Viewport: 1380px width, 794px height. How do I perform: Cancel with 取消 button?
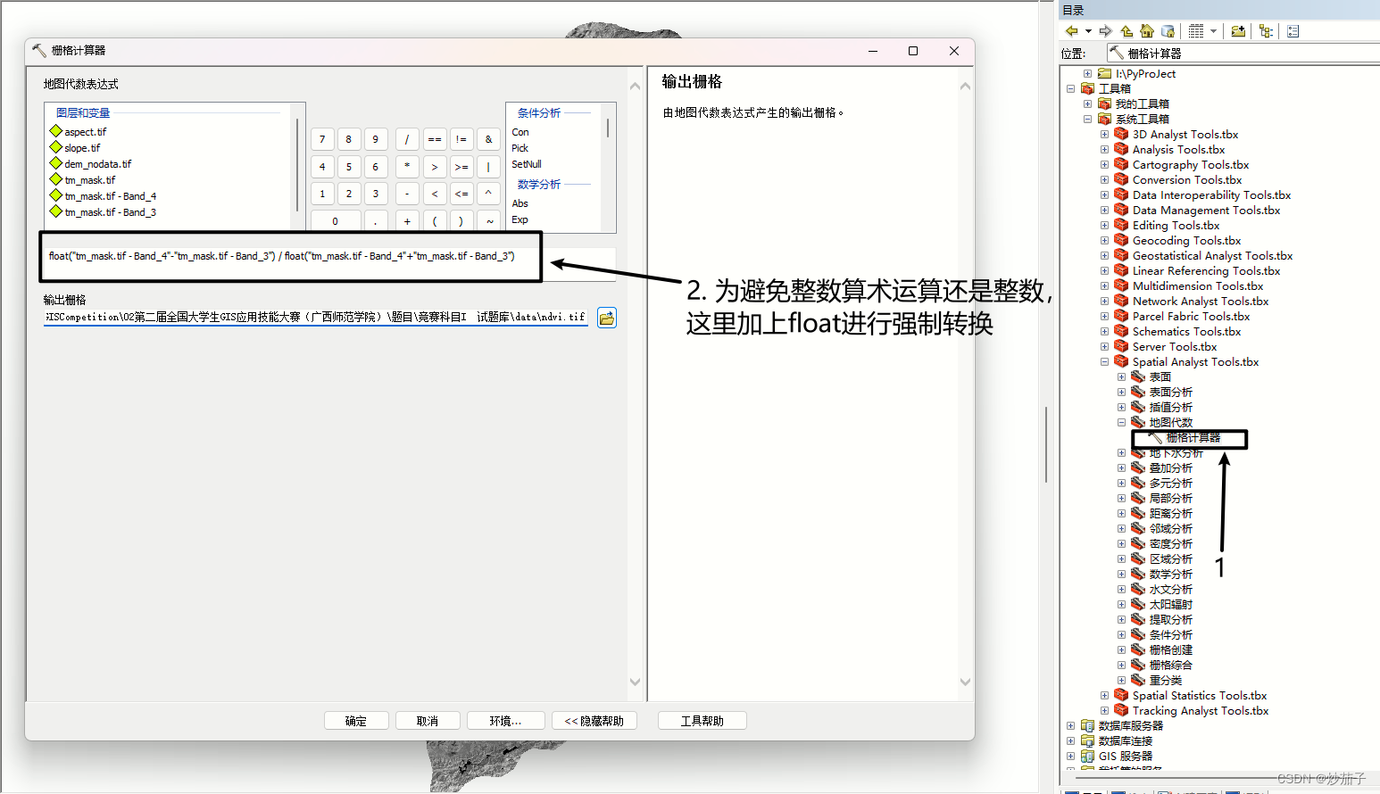428,721
